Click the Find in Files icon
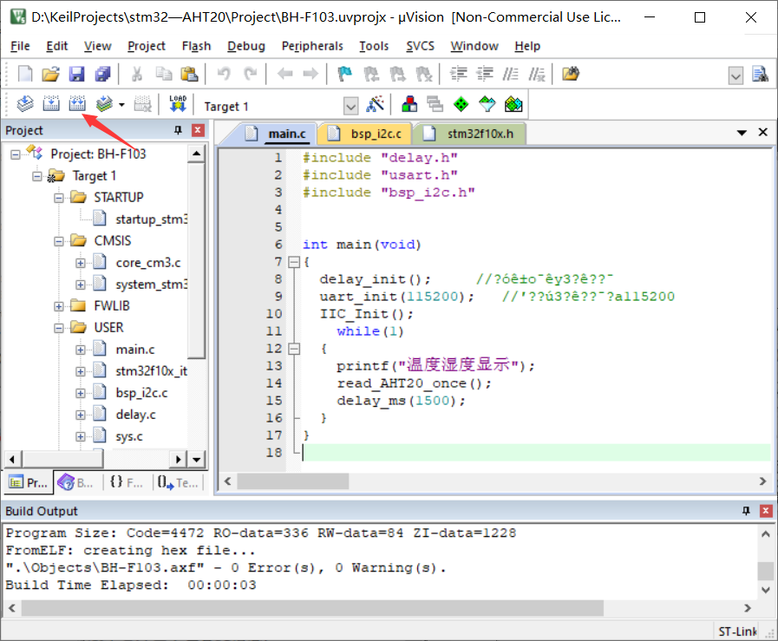The width and height of the screenshot is (778, 641). pos(571,74)
